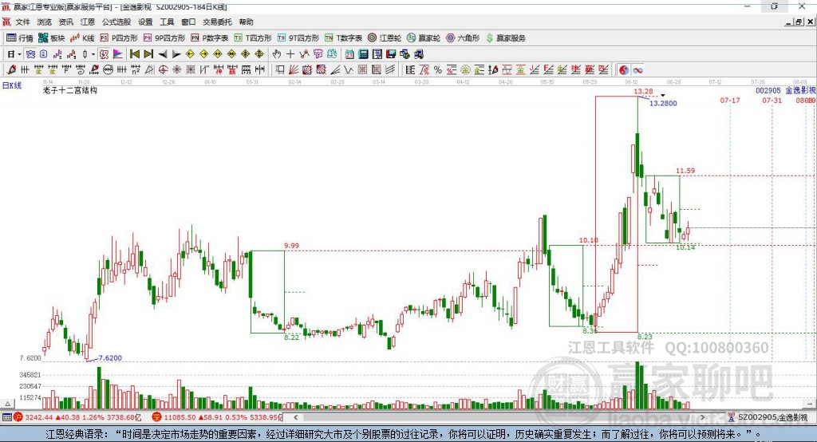Click SZ002905 金逸影视 status bar entry
The height and width of the screenshot is (442, 817).
point(768,417)
